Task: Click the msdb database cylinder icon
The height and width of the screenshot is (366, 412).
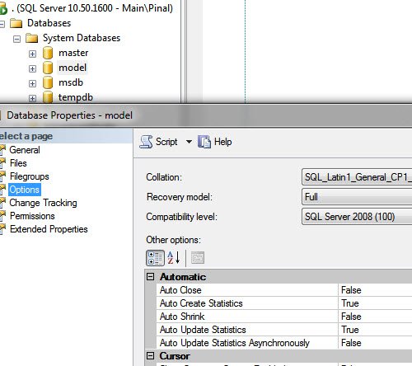Action: [x=48, y=82]
